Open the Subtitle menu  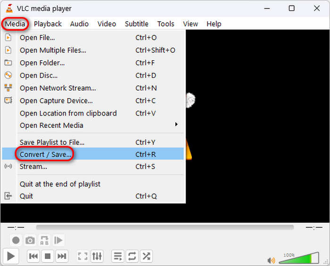(137, 24)
